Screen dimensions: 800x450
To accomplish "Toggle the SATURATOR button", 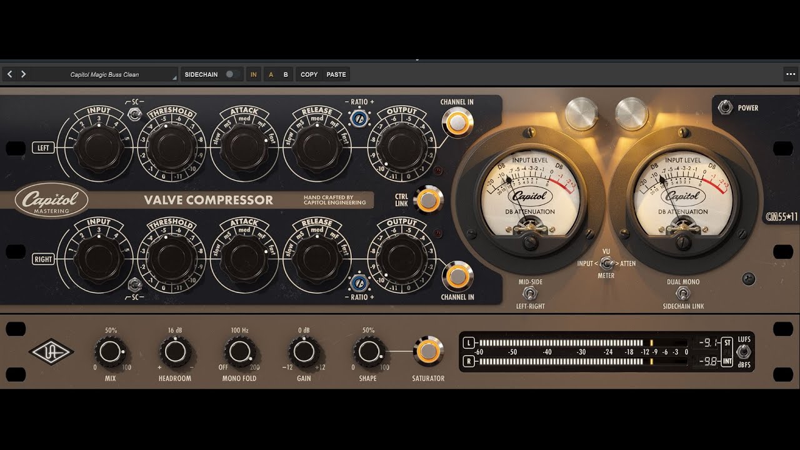I will [x=428, y=351].
